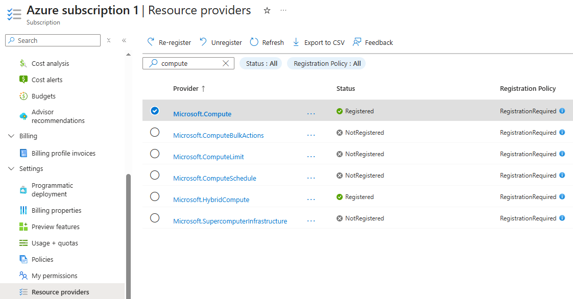Click the Status column header

(346, 88)
